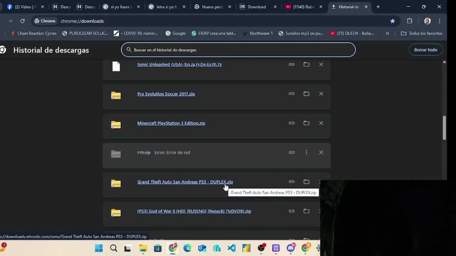
Task: Bookmark this page with the star icon
Action: click(x=393, y=21)
